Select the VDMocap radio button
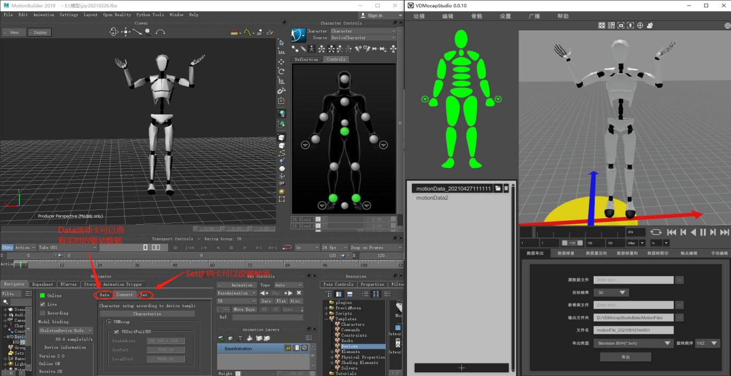Screen dimensions: 731x376 point(109,322)
